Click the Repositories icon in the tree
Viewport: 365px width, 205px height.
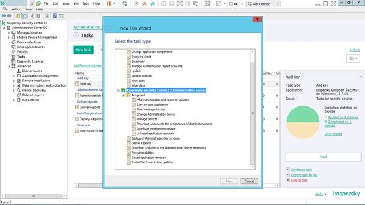19,100
